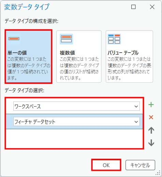Move selected data type down with arrow

[151, 143]
